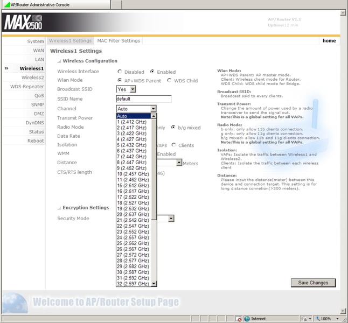Open the zoom level 100% control

(328, 319)
